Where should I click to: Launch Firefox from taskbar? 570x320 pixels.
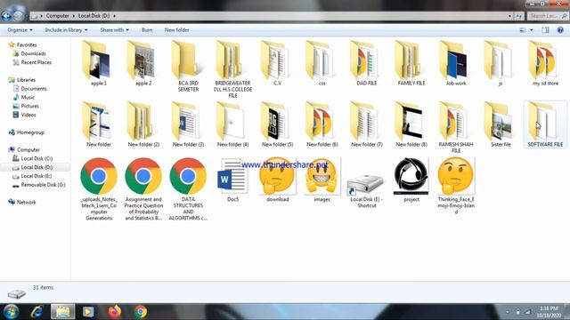pyautogui.click(x=115, y=312)
